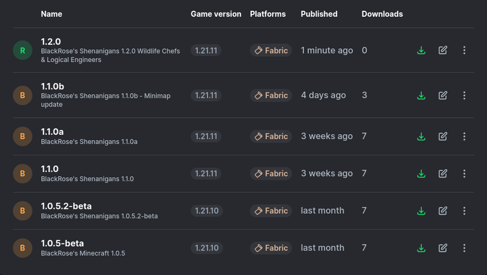This screenshot has width=487, height=275.
Task: Click the 1.21.10 tag on 1.0.5-beta row
Action: tap(206, 248)
